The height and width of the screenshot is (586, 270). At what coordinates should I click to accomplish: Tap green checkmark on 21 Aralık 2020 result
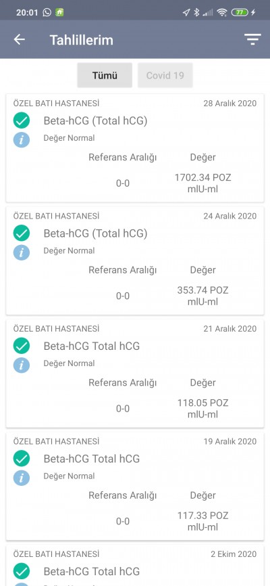coord(22,346)
